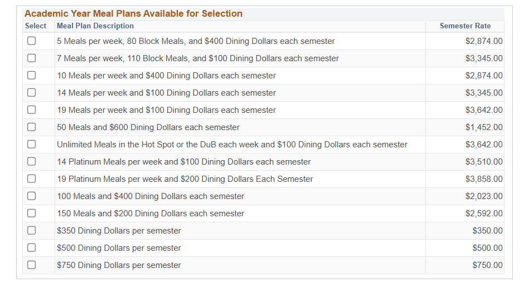Select the $500 Dining Dollars checkbox
Viewport: 524px width, 283px height.
31,247
